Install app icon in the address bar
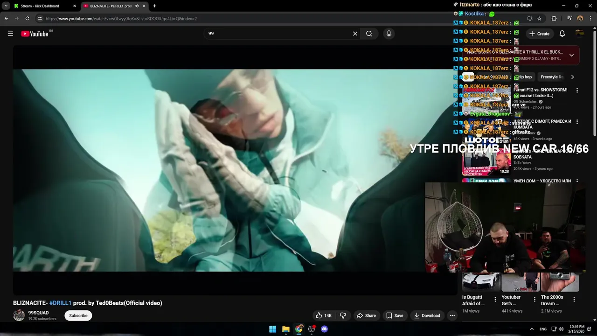 (x=529, y=19)
